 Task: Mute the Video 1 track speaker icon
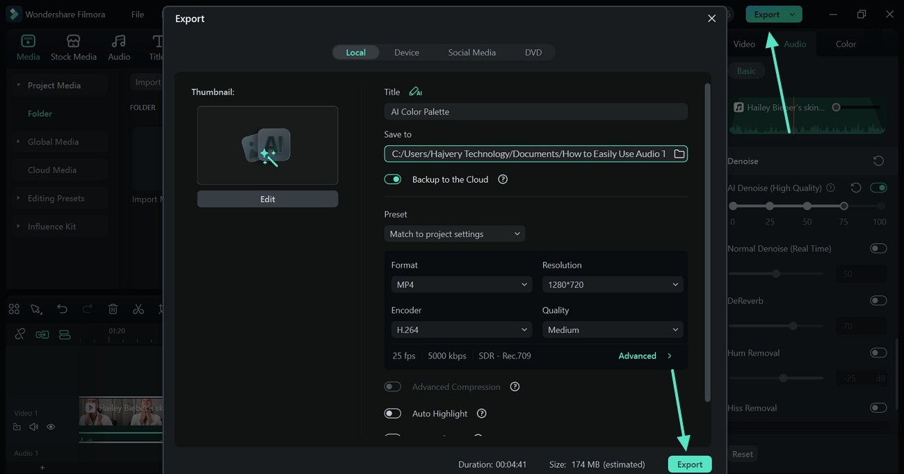pyautogui.click(x=33, y=427)
